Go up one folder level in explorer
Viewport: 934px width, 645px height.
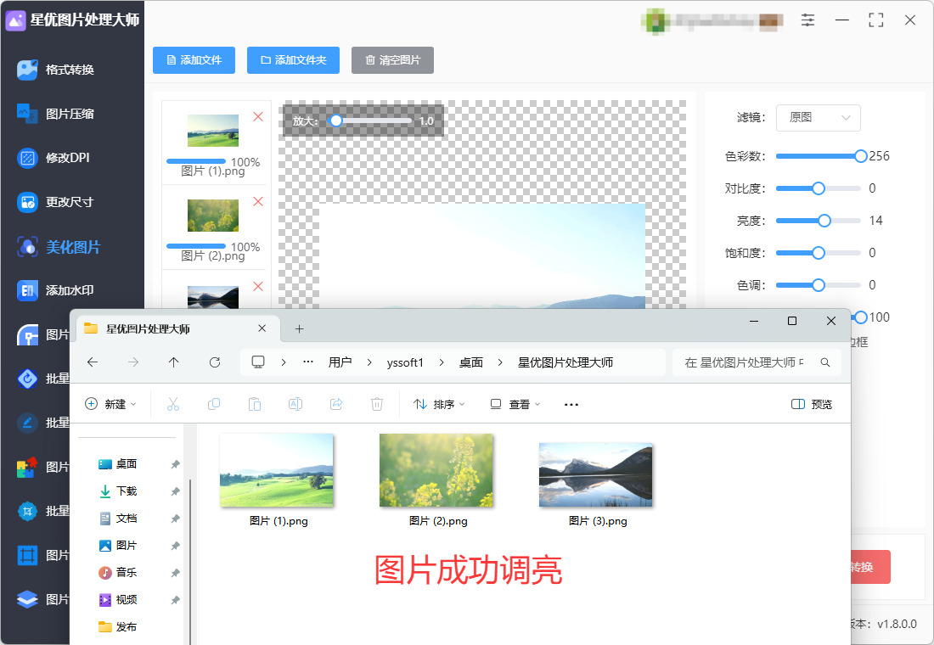(173, 362)
